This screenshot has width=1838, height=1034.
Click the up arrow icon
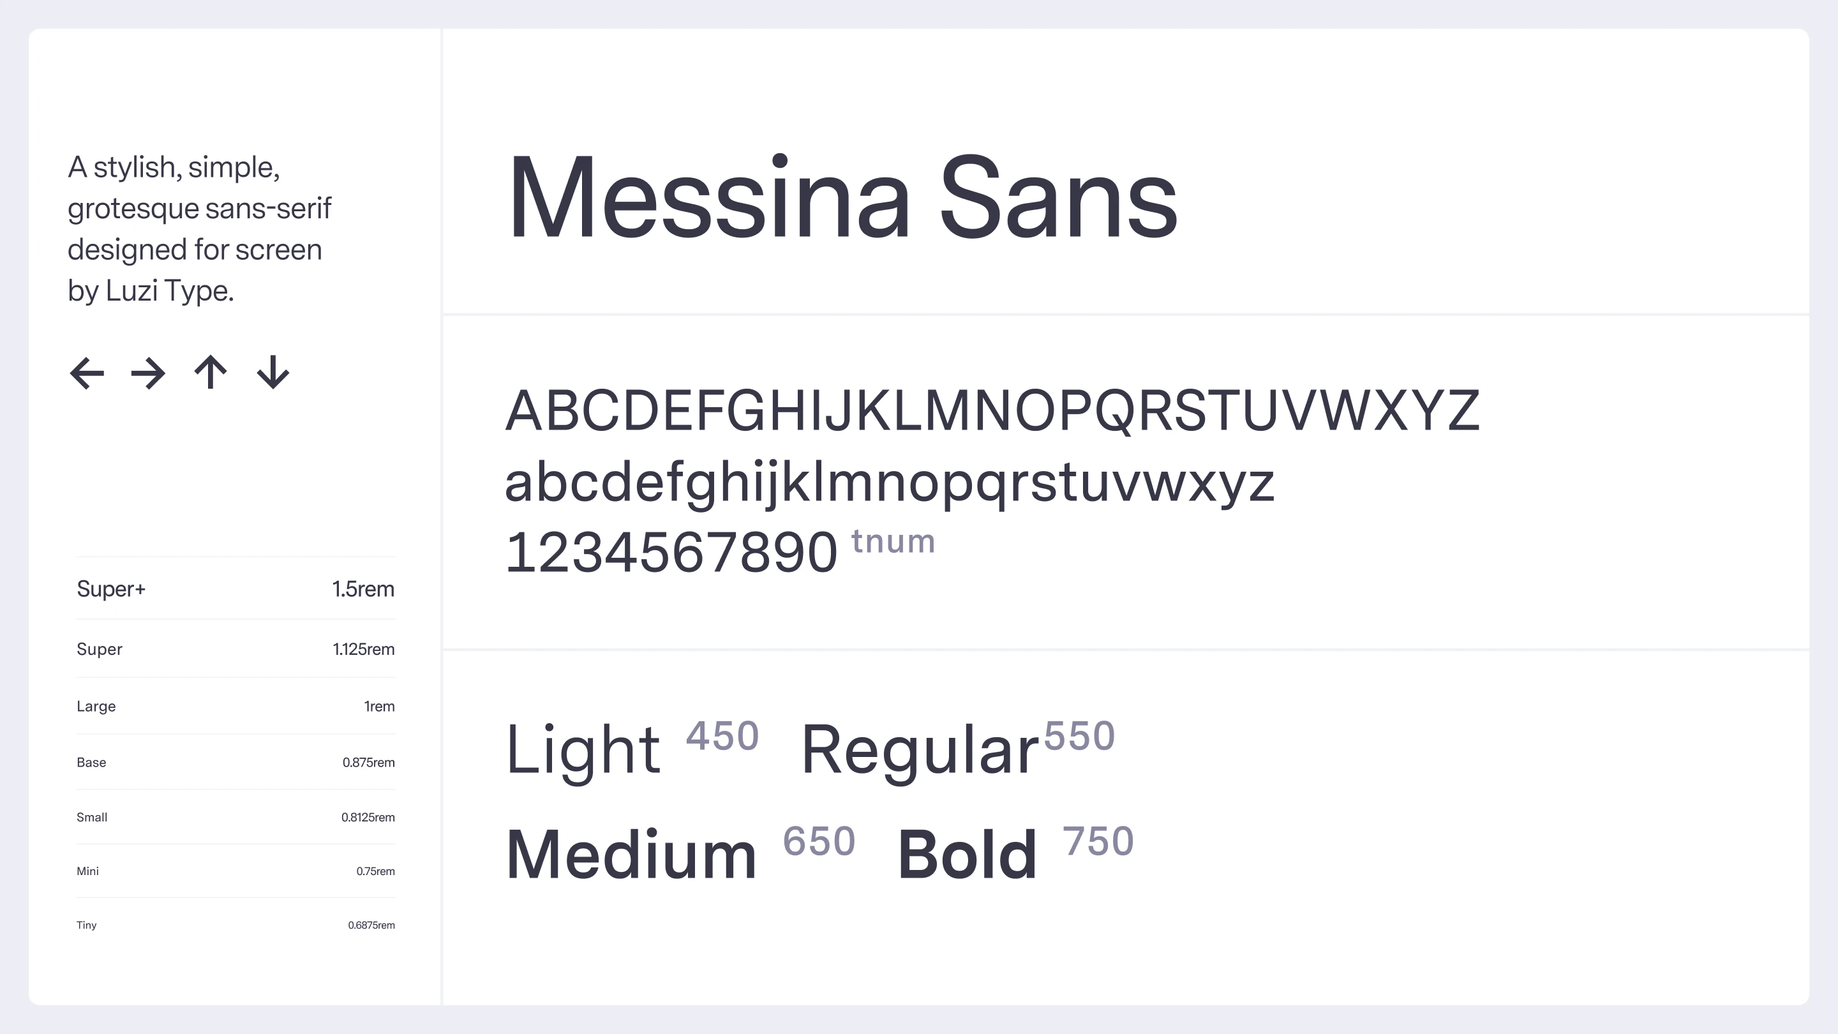(x=211, y=371)
